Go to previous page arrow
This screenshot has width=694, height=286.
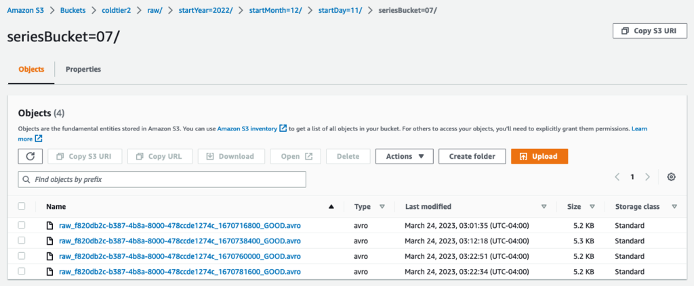coord(617,177)
